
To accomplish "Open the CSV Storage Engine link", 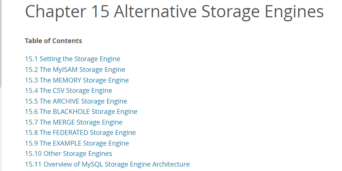I will 68,91.
